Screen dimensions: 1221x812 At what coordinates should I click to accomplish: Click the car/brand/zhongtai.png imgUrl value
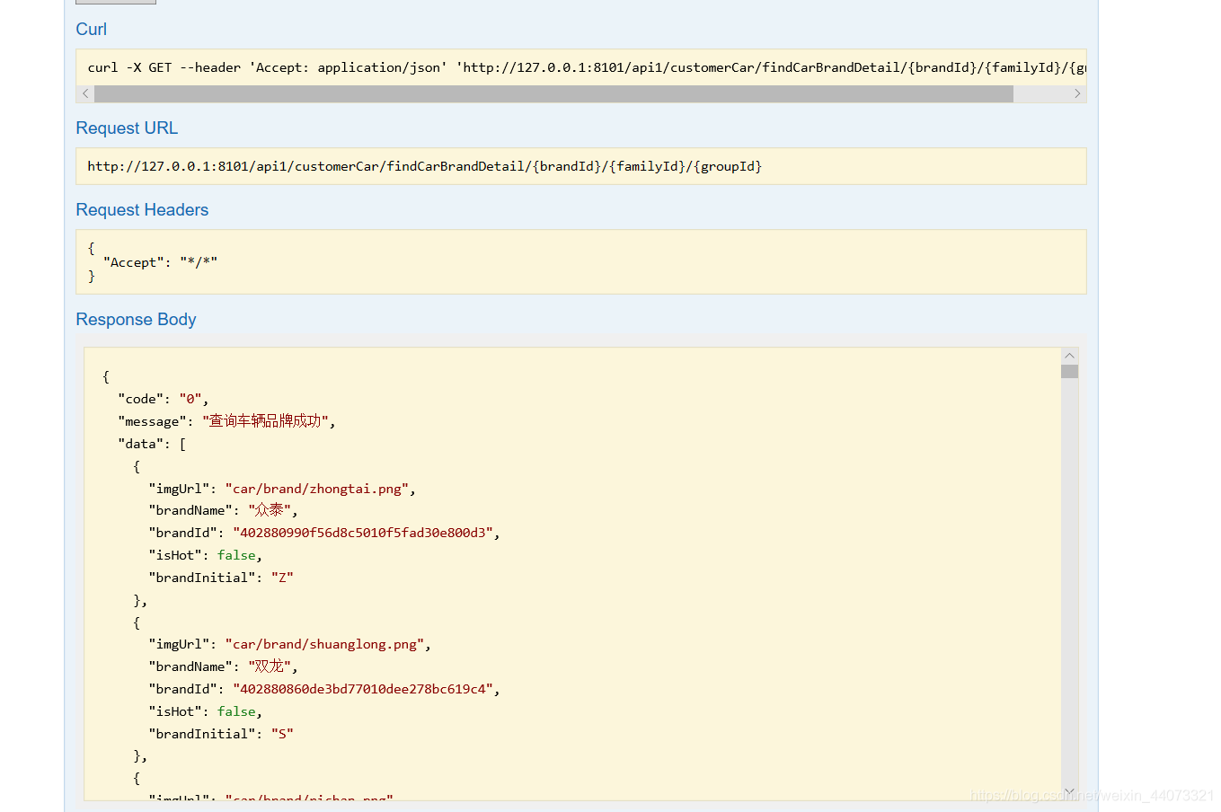[x=317, y=489]
